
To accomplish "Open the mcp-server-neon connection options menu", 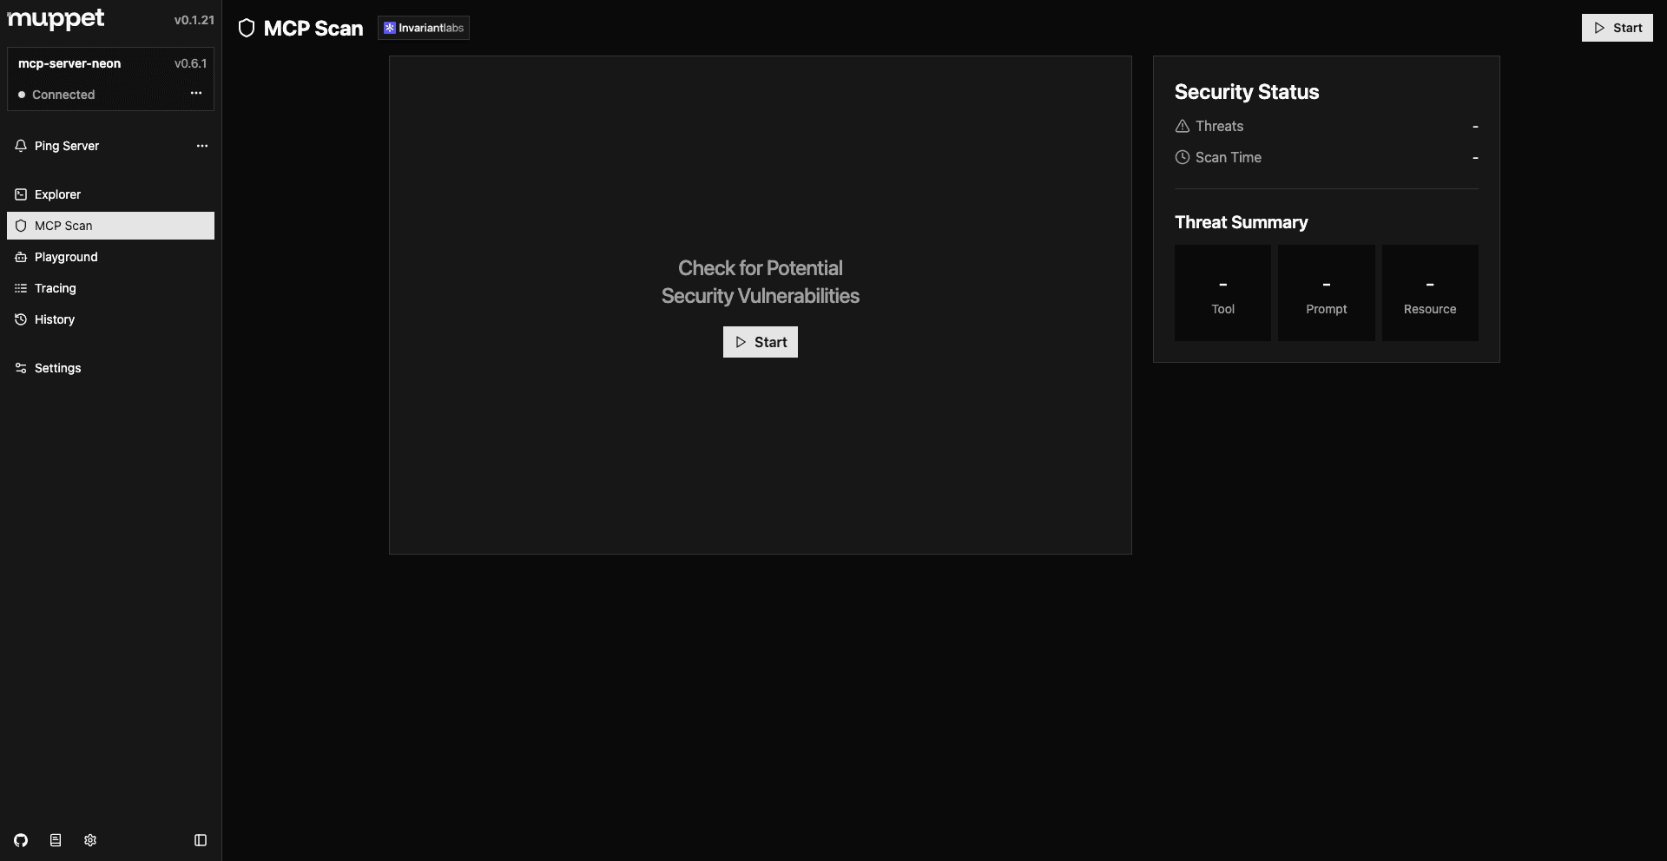I will (196, 94).
